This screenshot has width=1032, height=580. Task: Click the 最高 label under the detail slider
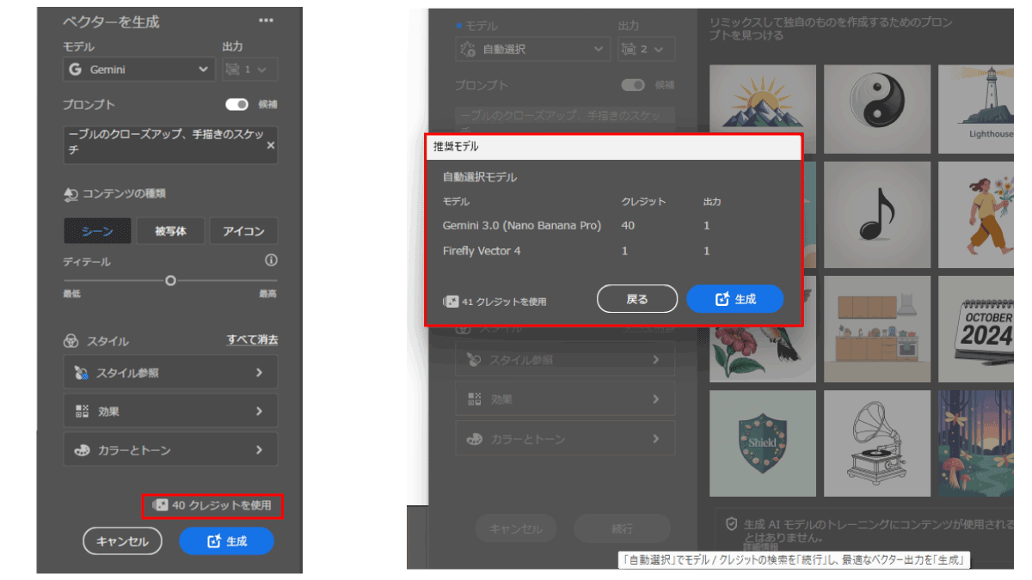(x=268, y=294)
